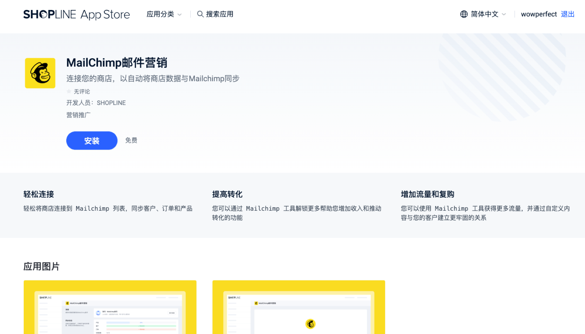Click the 无评论 reviews label
Viewport: 585px width, 334px height.
click(x=82, y=92)
